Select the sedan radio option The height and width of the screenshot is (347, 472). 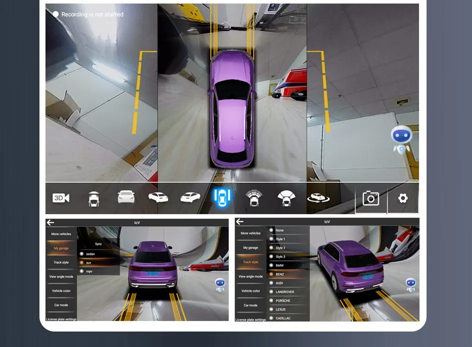87,254
